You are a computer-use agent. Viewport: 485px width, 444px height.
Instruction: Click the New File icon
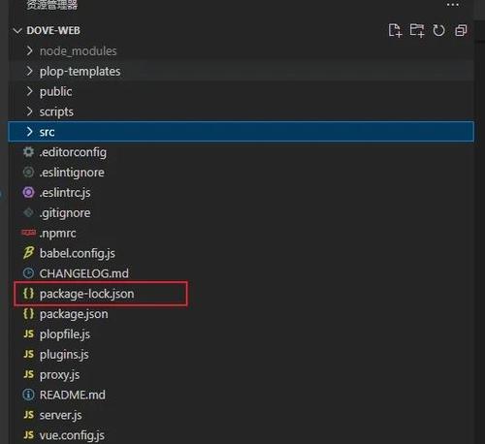coord(395,31)
